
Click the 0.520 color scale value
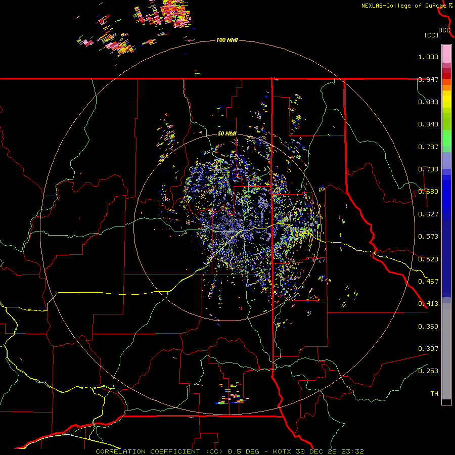click(428, 259)
